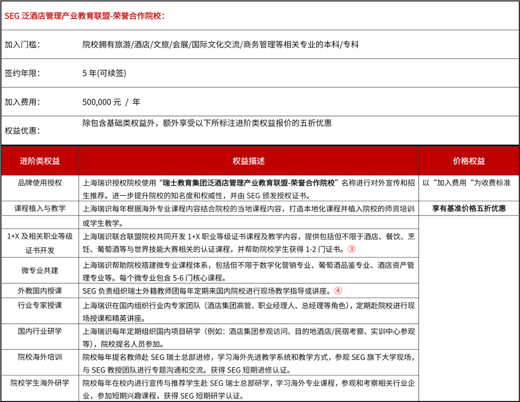Click the description '上海瑞识在国内组织行业内专家团队'
520x402 pixels.
click(142, 305)
